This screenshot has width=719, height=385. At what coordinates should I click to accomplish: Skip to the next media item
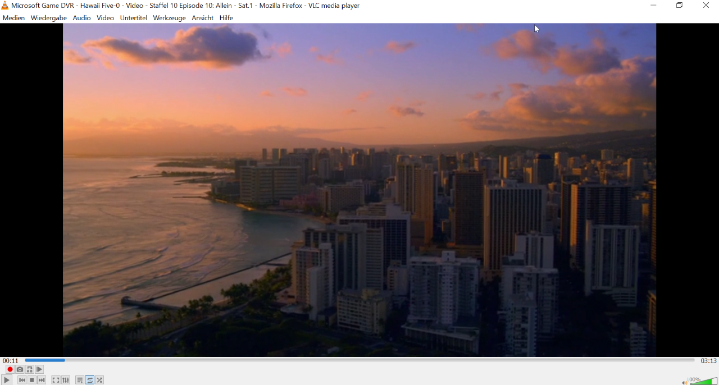pos(42,380)
